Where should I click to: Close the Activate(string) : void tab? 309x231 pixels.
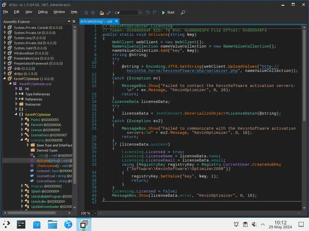(x=116, y=21)
